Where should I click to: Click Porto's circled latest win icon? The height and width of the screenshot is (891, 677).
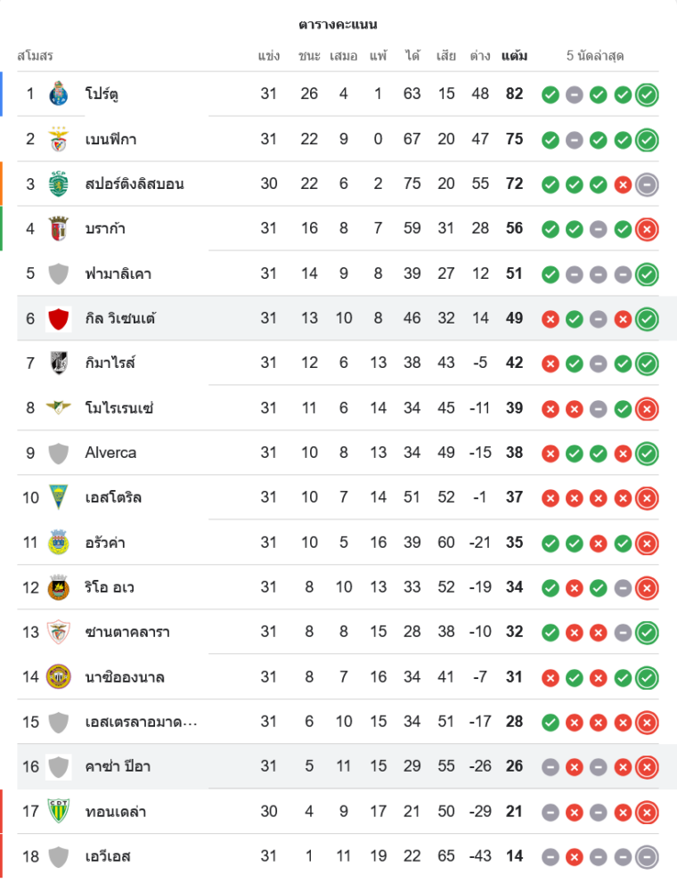648,94
